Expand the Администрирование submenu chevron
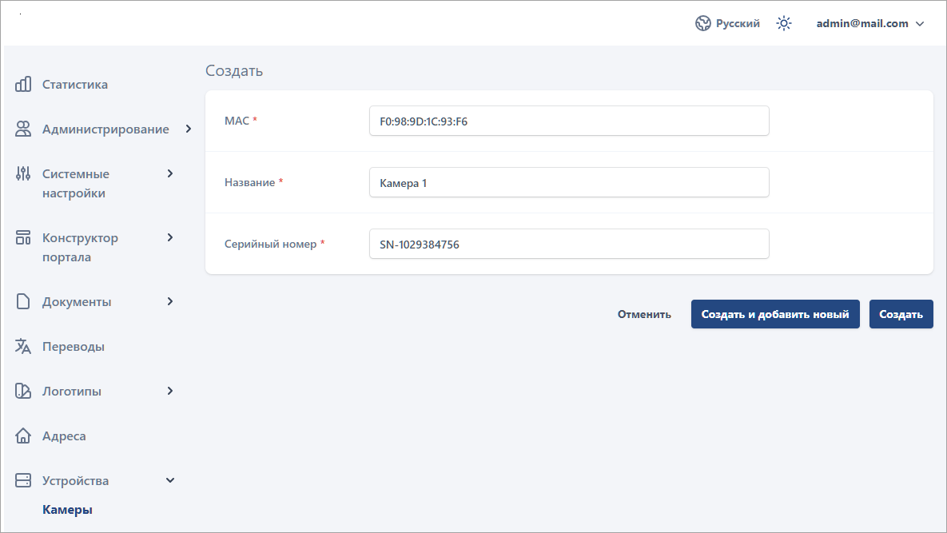The width and height of the screenshot is (947, 533). [x=189, y=129]
